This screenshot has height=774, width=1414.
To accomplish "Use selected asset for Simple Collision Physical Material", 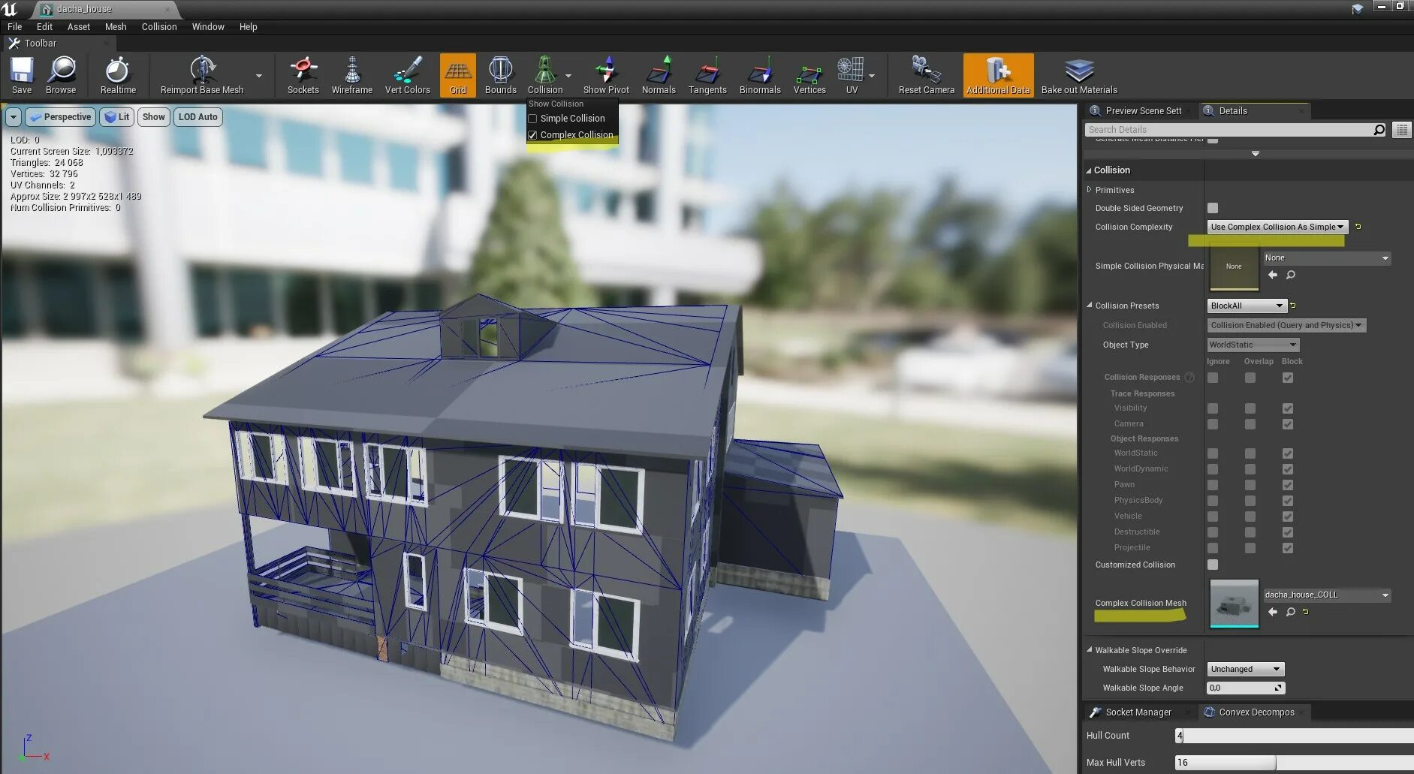I will (1273, 275).
